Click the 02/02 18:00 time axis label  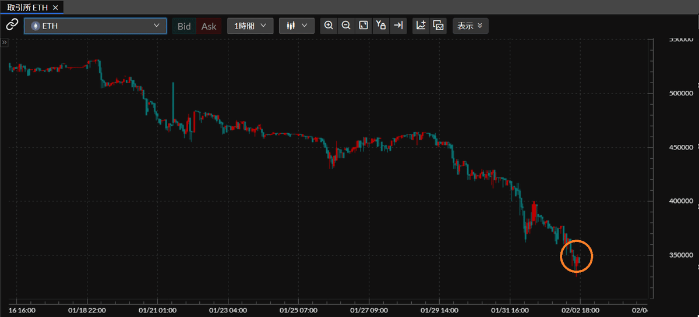pyautogui.click(x=580, y=310)
